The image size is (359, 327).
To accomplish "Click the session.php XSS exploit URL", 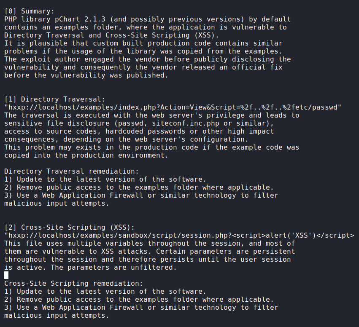I will (x=179, y=235).
